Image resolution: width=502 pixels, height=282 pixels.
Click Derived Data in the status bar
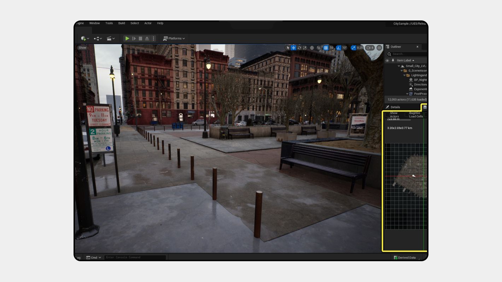tap(405, 257)
